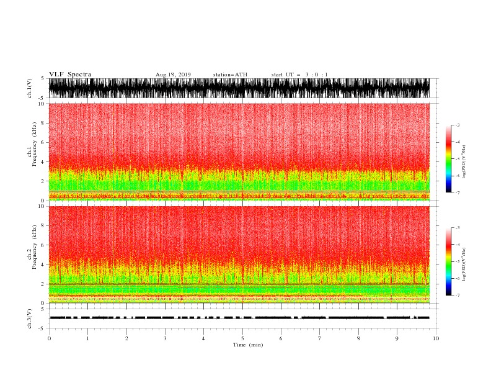The width and height of the screenshot is (491, 380).
Task: Click the ch.1 spectrogram panel
Action: [239, 152]
